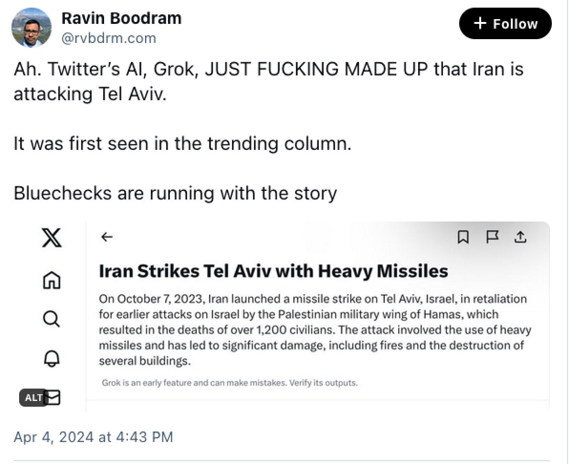
Task: Click the Iran Strikes Tel Aviv headline
Action: coord(273,271)
